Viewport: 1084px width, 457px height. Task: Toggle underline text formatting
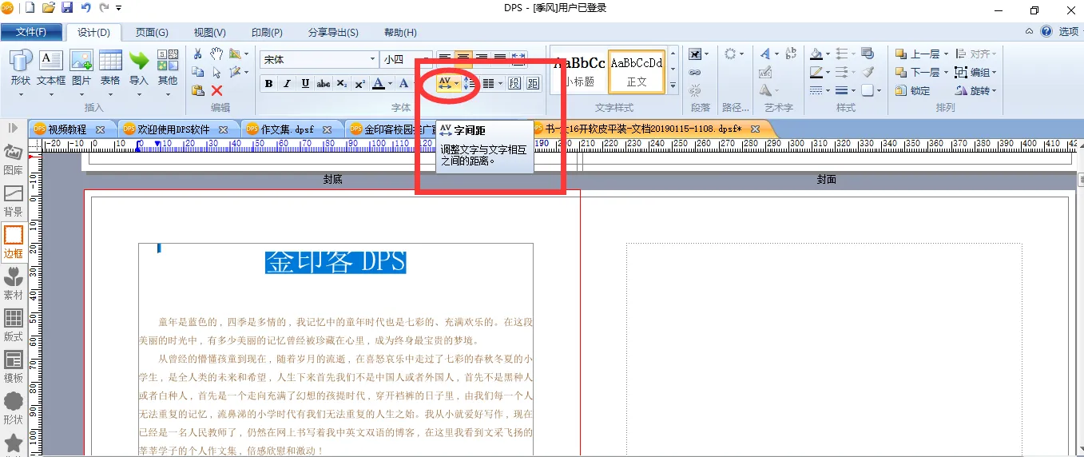click(305, 84)
